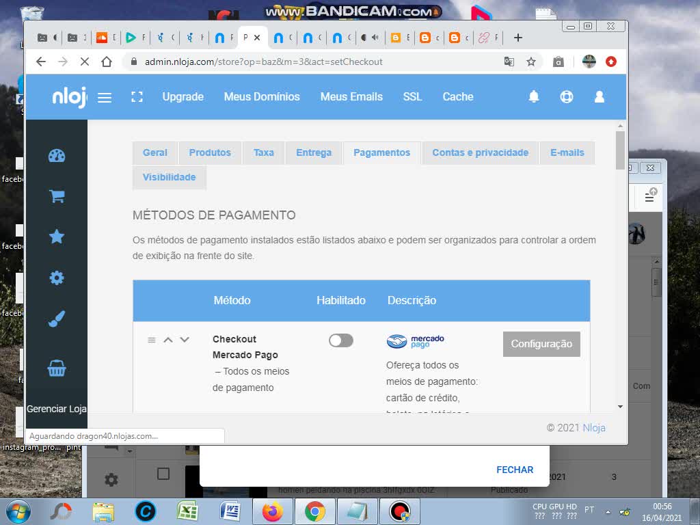Click settings gear in background window

tap(111, 480)
